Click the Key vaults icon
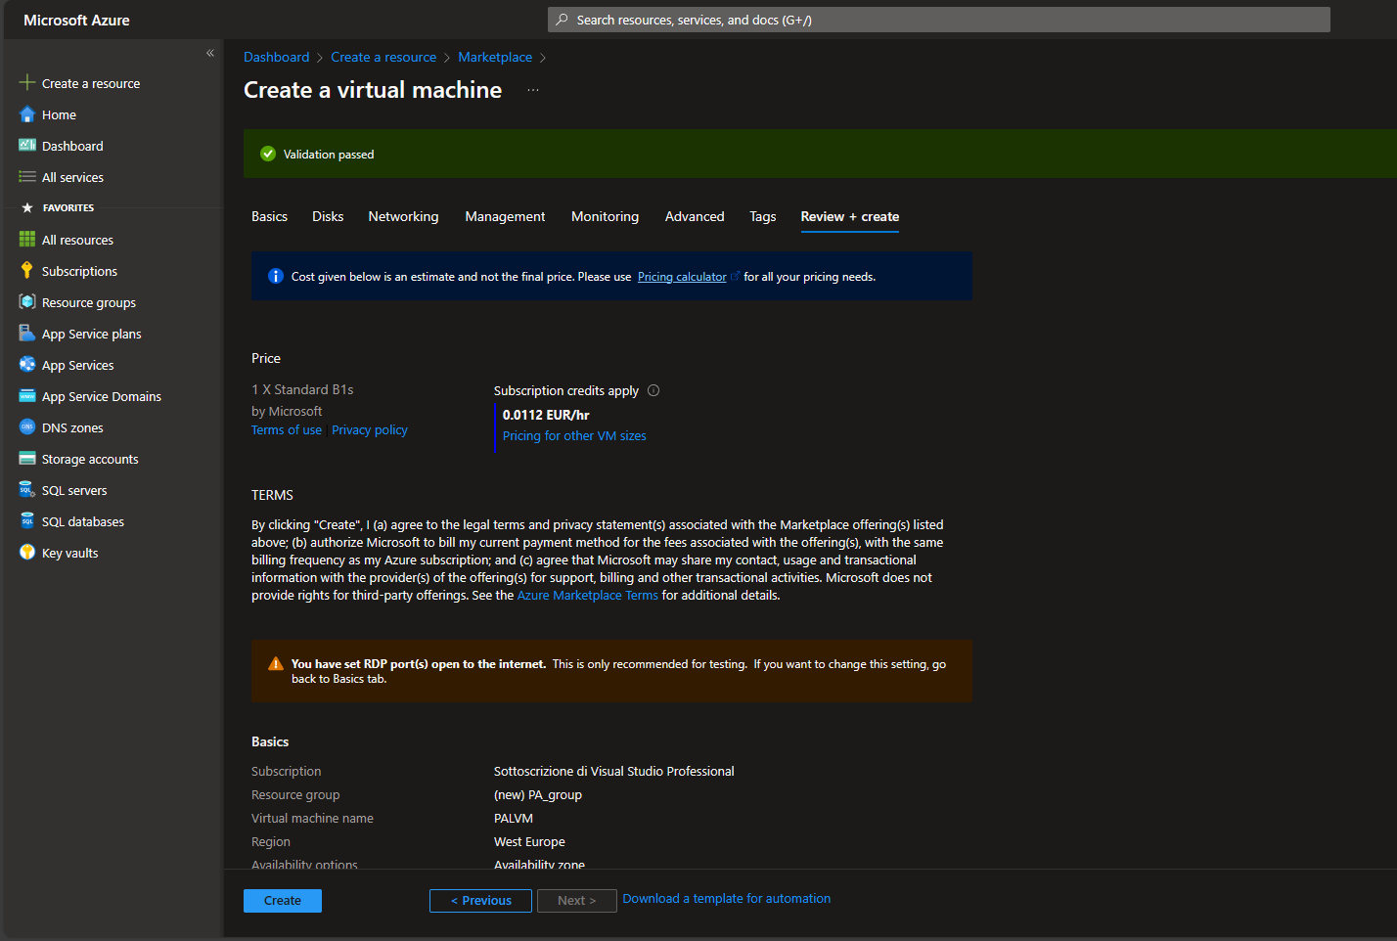Image resolution: width=1397 pixels, height=941 pixels. click(x=27, y=553)
